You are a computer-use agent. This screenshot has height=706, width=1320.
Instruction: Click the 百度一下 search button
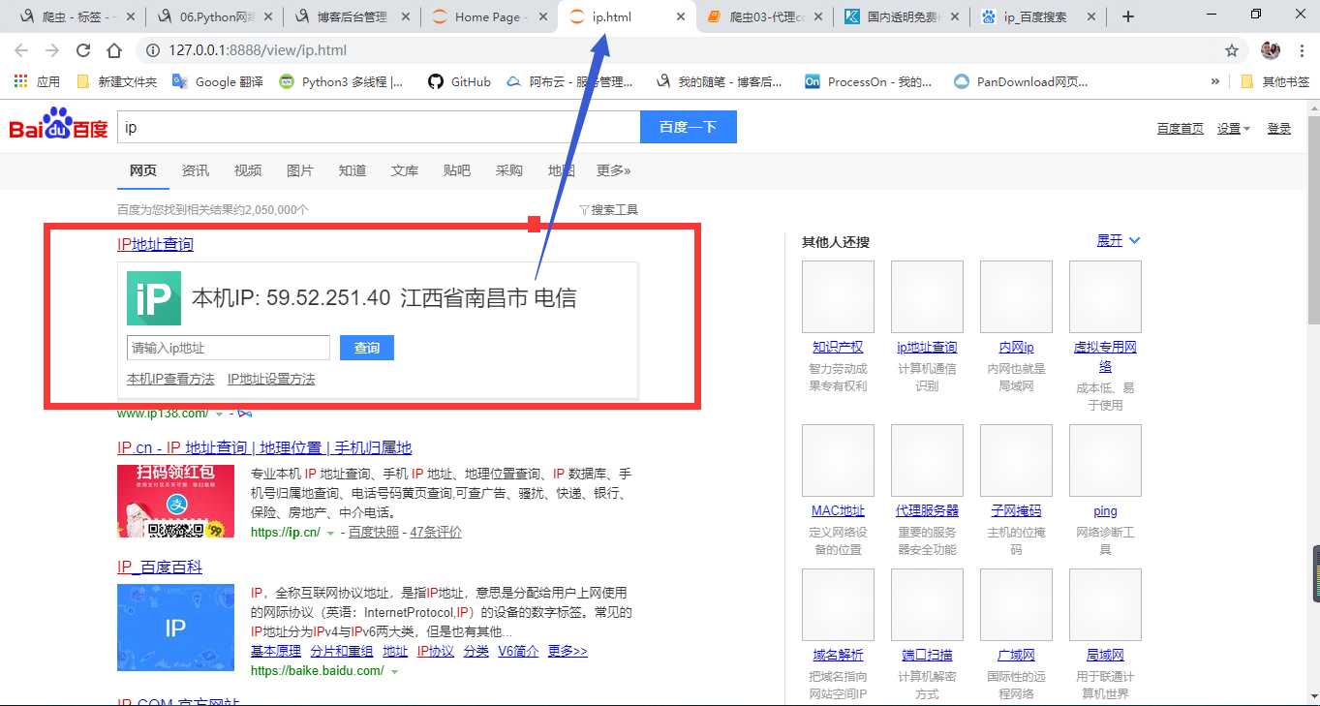(689, 127)
